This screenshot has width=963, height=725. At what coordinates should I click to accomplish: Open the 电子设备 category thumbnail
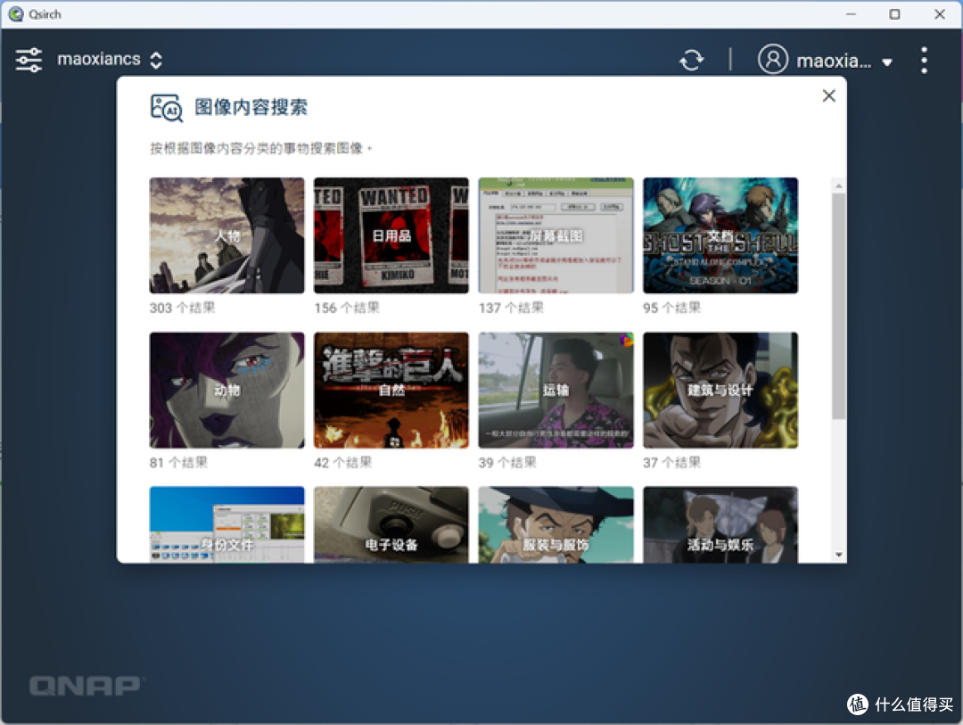coord(391,524)
